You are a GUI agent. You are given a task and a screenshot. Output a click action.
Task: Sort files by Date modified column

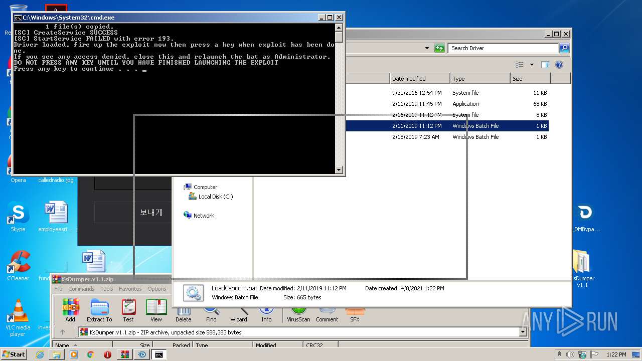coord(420,79)
